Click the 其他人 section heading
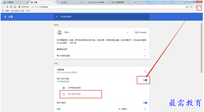This screenshot has width=204, height=112. (57, 25)
